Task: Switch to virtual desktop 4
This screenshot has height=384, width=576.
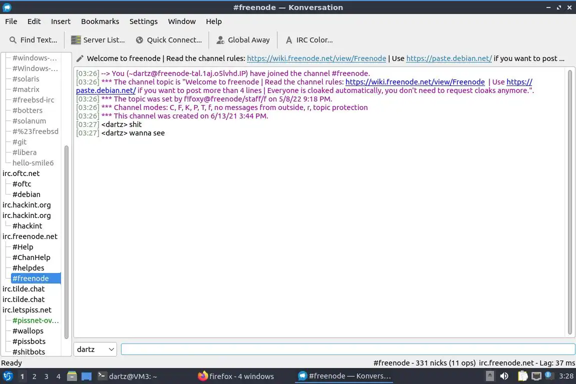Action: click(x=58, y=376)
